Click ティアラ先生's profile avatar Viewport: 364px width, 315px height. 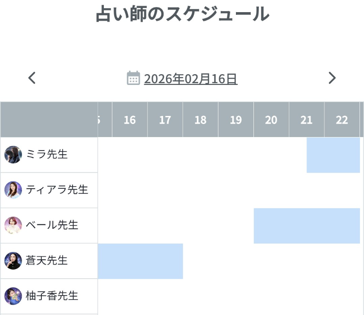coord(13,190)
